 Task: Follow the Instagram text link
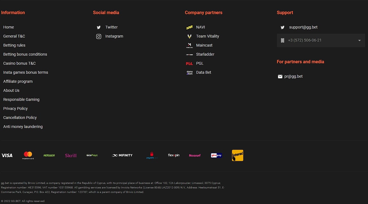coord(114,36)
